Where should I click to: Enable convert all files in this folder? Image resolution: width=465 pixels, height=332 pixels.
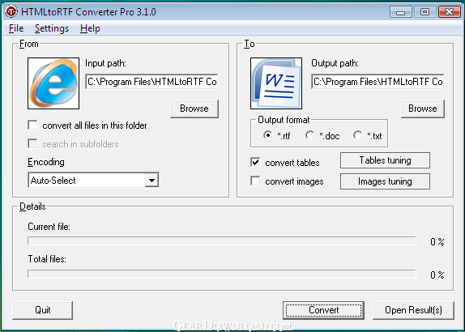tap(32, 125)
